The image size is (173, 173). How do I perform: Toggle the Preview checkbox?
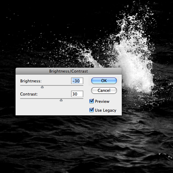pyautogui.click(x=92, y=101)
